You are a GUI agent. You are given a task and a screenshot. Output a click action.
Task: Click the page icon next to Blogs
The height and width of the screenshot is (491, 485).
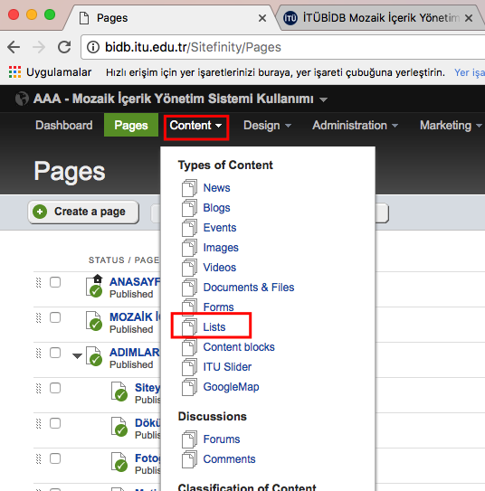tap(189, 208)
